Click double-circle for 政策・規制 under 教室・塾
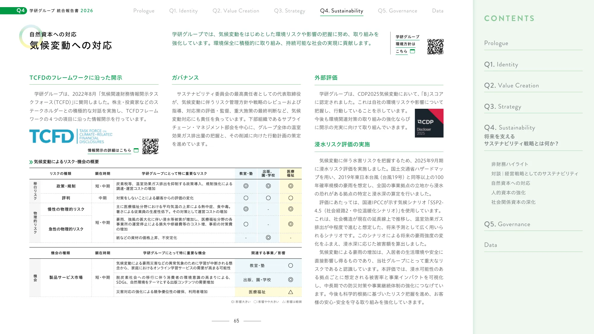 [246, 186]
